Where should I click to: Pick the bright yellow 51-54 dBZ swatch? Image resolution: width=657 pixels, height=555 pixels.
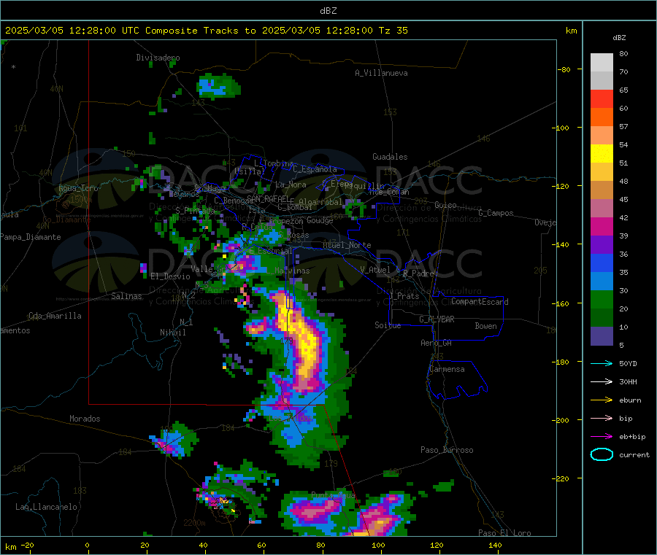pyautogui.click(x=602, y=154)
